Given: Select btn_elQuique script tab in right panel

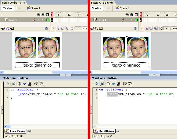Looking at the screenshot, I should (104, 131).
